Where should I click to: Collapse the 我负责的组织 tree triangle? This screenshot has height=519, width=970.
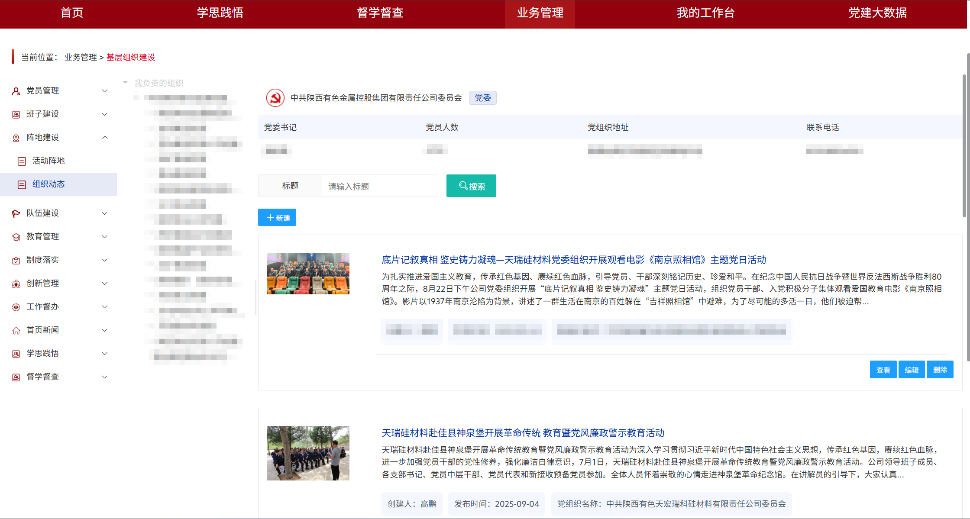[125, 82]
